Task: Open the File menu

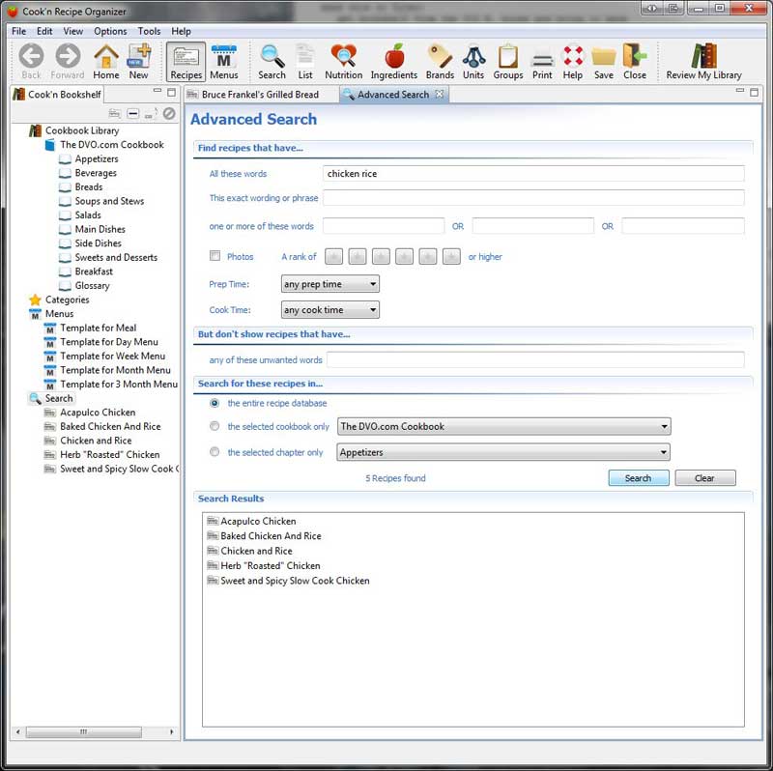Action: 18,31
